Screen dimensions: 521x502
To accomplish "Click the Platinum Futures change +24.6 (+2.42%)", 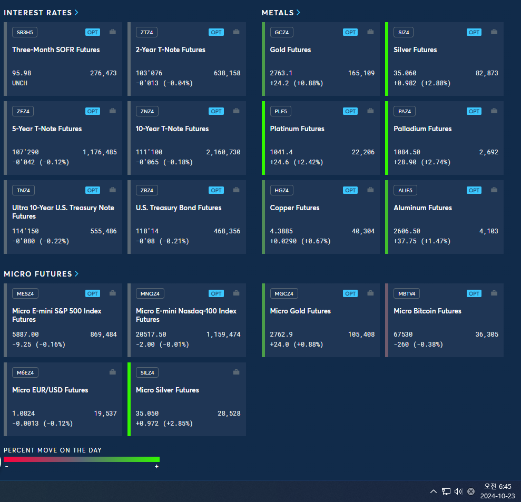I will coord(297,162).
